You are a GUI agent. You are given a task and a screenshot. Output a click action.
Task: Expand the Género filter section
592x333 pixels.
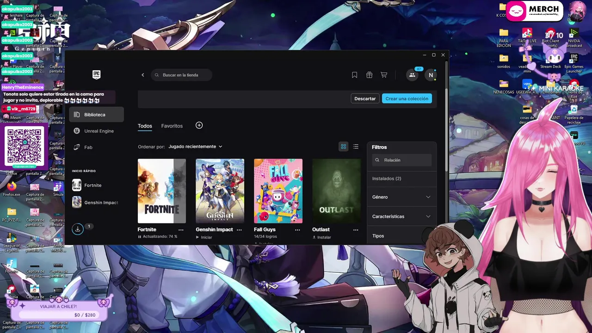pyautogui.click(x=401, y=197)
